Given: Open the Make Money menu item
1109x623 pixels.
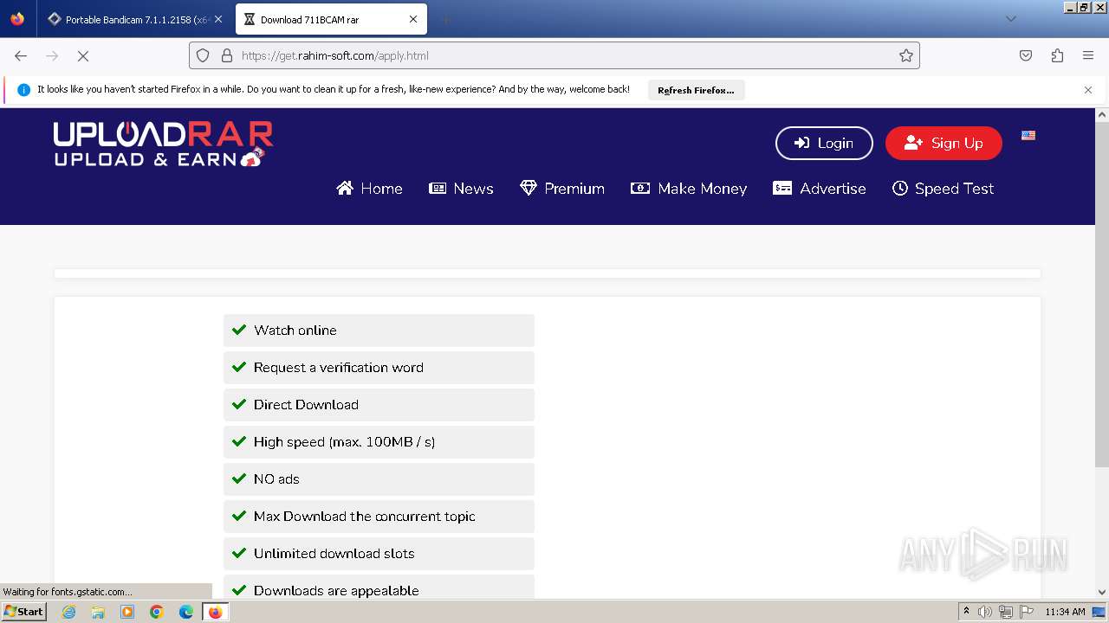Looking at the screenshot, I should pos(689,189).
